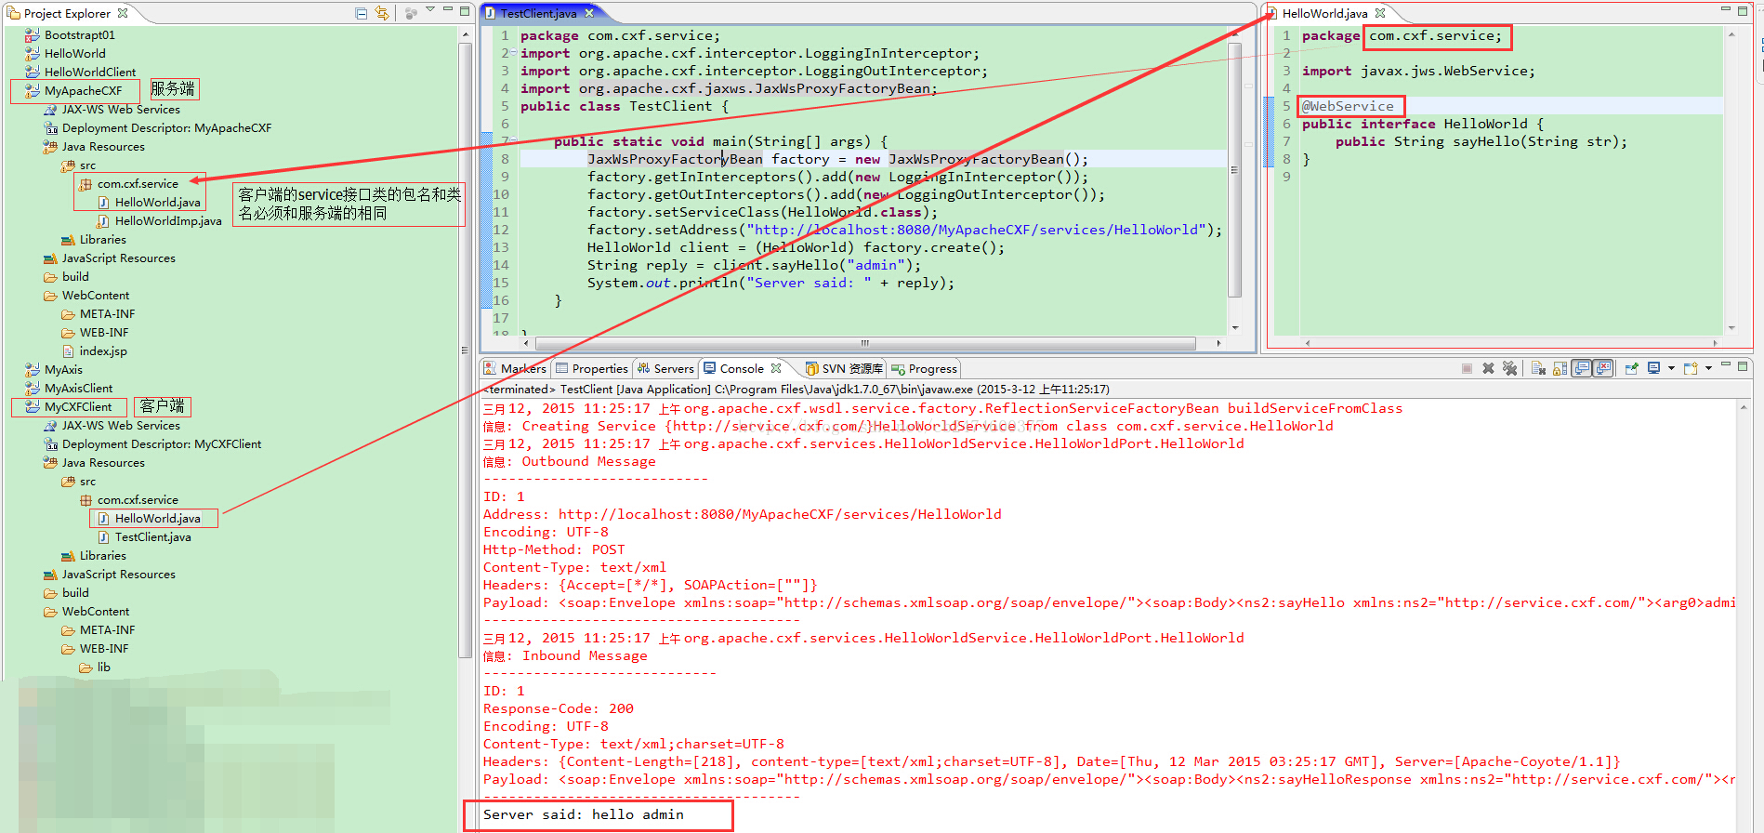Click "Server said: hello admin" console output
Screen dimensions: 1764x833
583,814
